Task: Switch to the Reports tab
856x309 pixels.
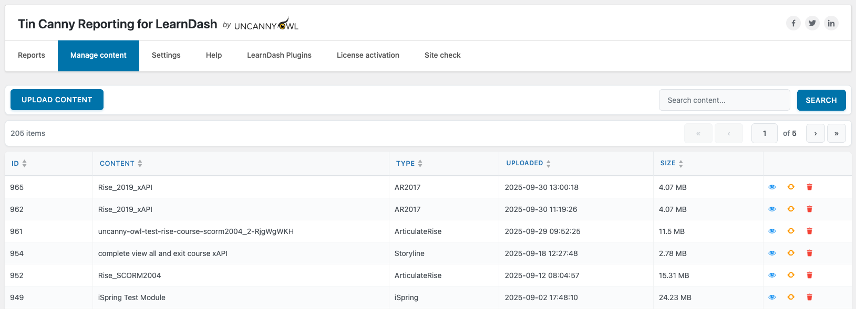Action: tap(32, 56)
